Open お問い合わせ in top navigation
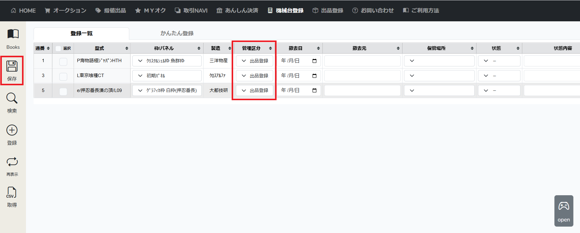 [x=373, y=11]
